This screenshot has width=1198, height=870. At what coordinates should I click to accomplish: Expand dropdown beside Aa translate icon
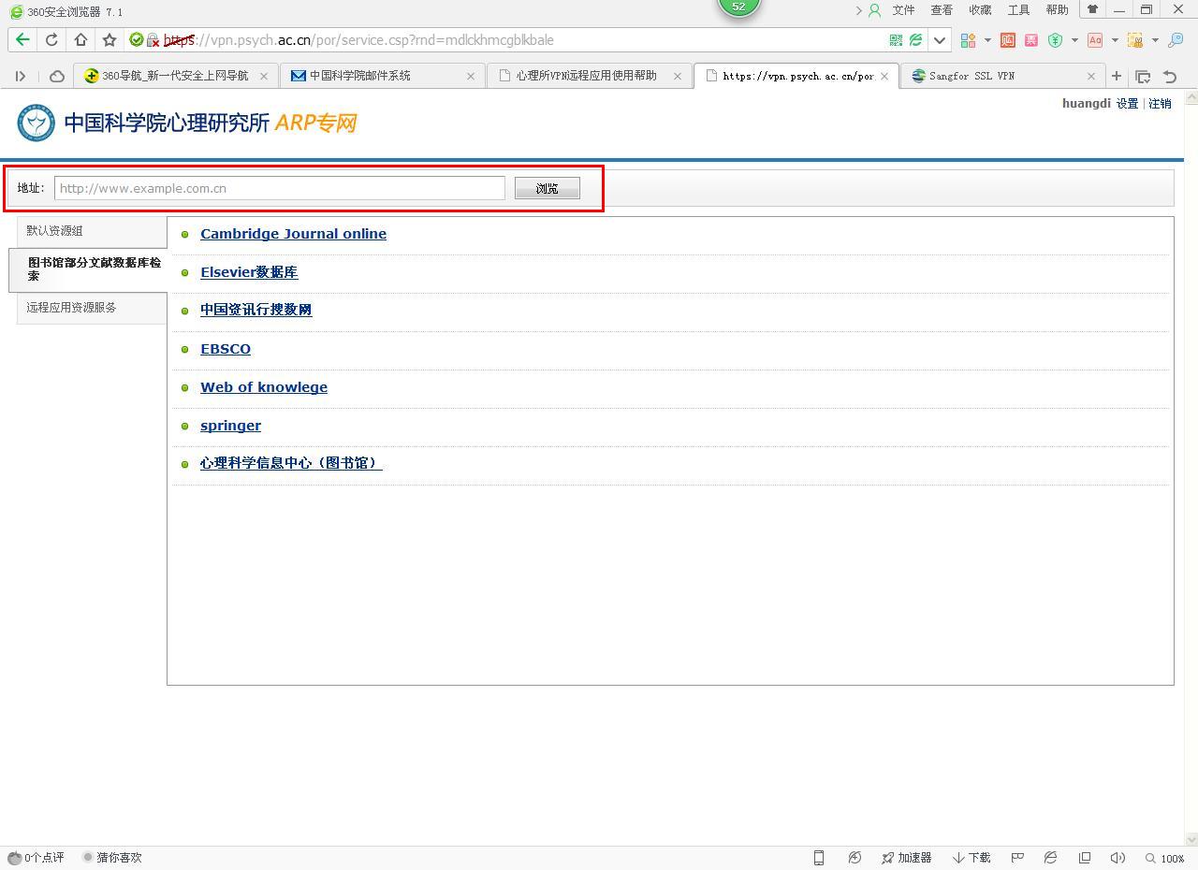click(x=1115, y=40)
